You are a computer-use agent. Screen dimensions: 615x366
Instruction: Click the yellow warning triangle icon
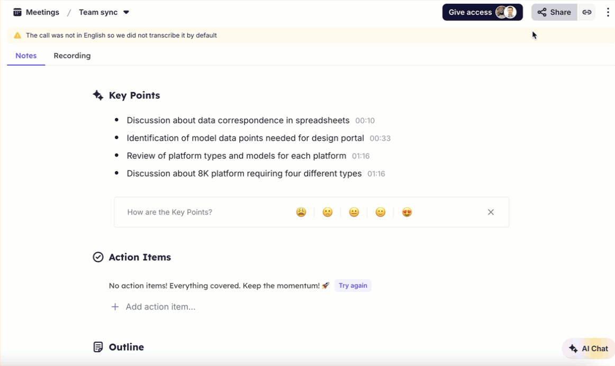(17, 35)
